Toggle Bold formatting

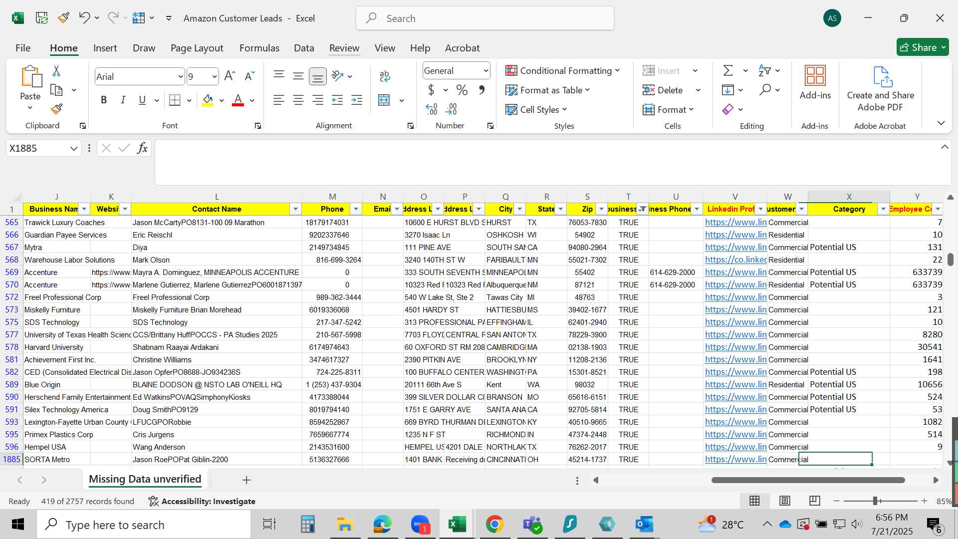[104, 100]
